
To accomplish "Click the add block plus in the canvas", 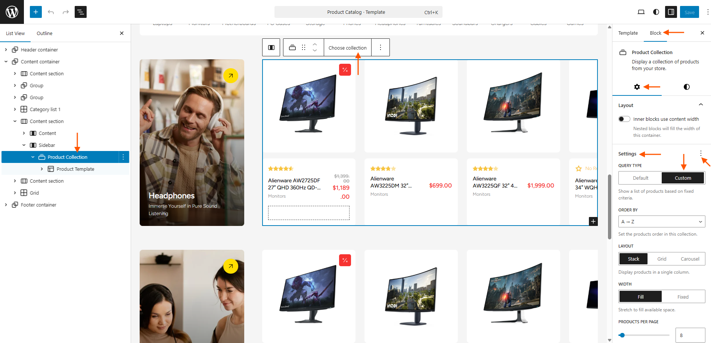I will click(x=593, y=221).
